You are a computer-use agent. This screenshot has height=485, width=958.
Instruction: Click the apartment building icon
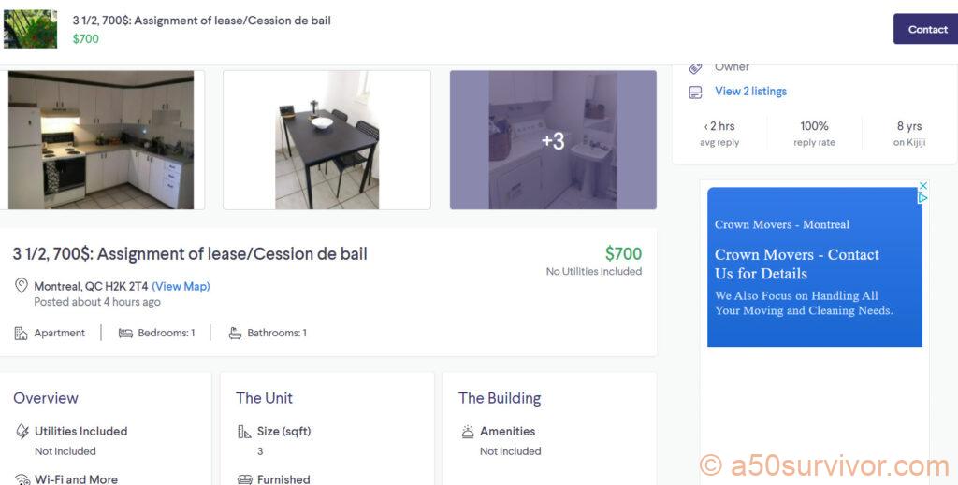(21, 334)
